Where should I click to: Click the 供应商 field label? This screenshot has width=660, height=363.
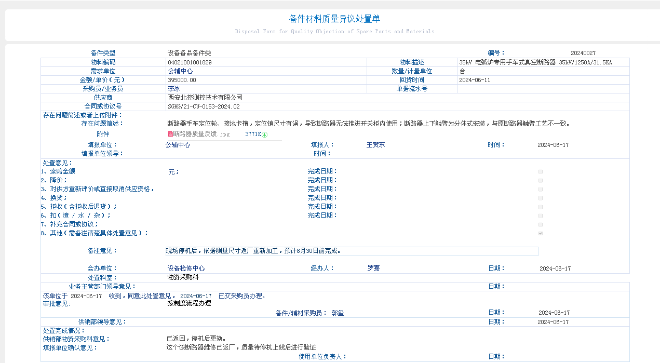pyautogui.click(x=103, y=97)
